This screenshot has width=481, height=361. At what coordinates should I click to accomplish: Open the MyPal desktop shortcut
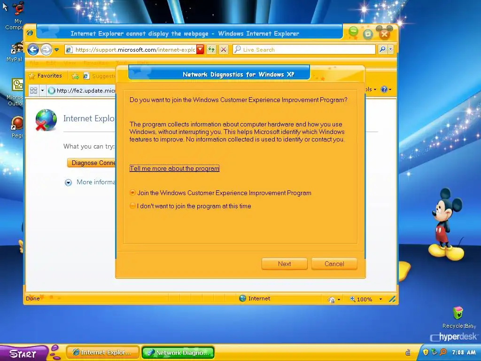pos(16,52)
